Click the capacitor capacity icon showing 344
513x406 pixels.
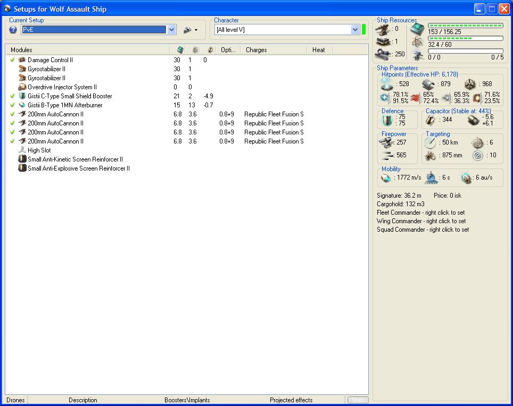[430, 120]
